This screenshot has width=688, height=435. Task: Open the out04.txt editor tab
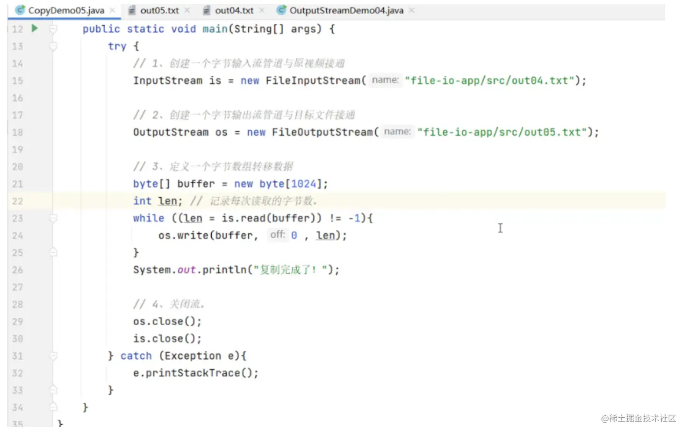234,10
